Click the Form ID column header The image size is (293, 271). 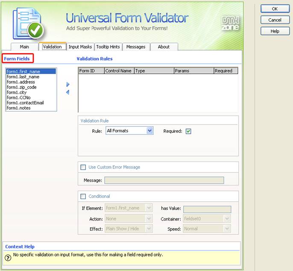(91, 71)
